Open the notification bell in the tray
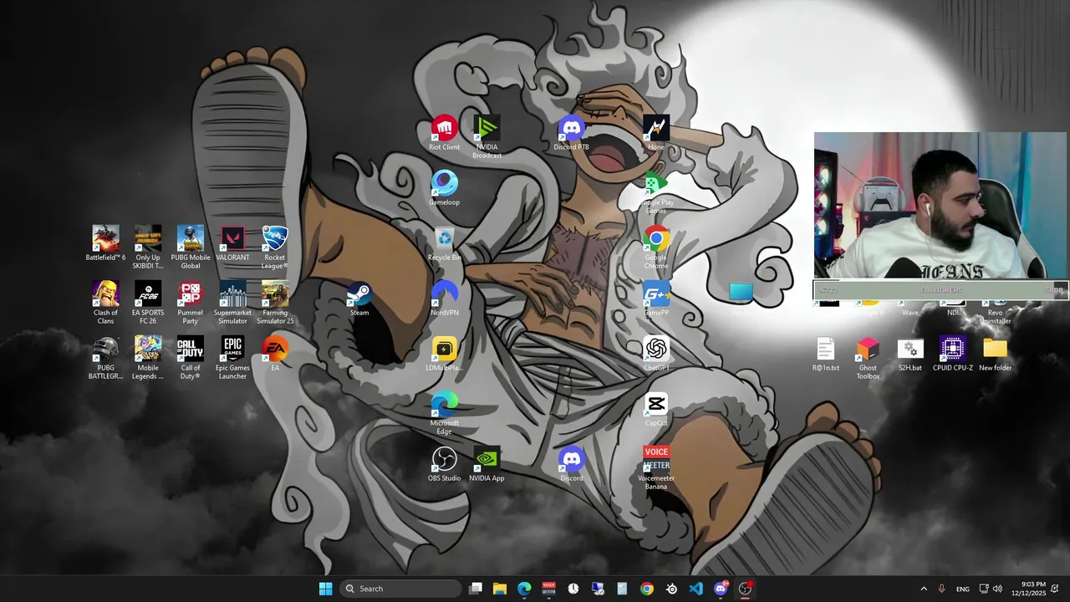Image resolution: width=1070 pixels, height=602 pixels. point(1056,589)
